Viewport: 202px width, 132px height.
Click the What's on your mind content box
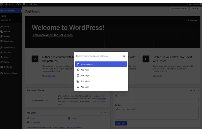(x=156, y=113)
